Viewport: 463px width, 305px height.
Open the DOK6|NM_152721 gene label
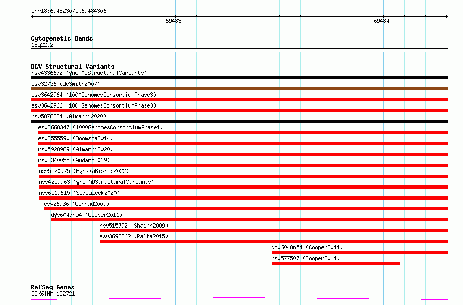(53, 294)
